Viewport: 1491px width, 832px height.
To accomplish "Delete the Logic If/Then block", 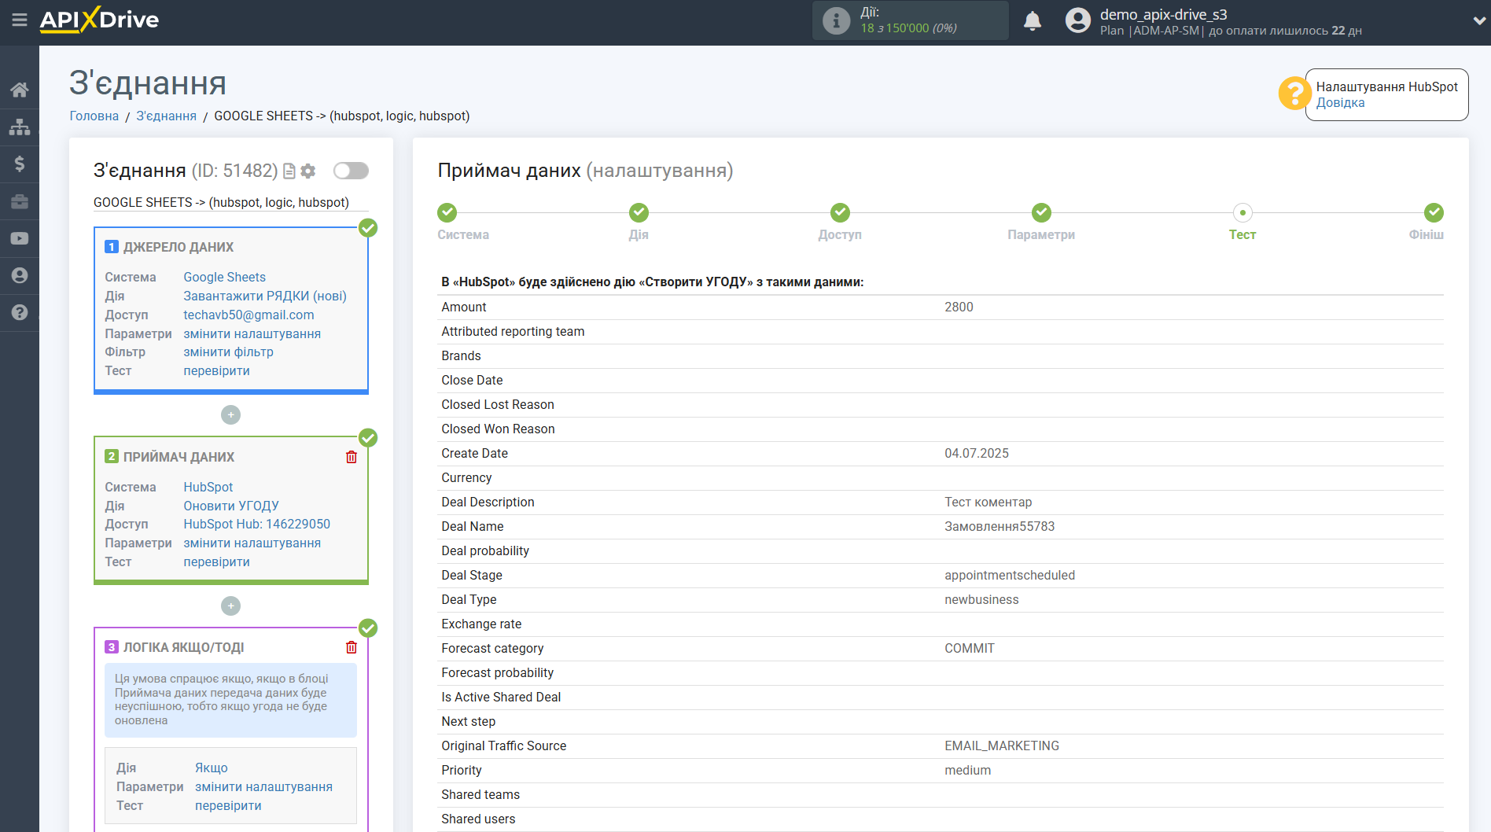I will 352,647.
